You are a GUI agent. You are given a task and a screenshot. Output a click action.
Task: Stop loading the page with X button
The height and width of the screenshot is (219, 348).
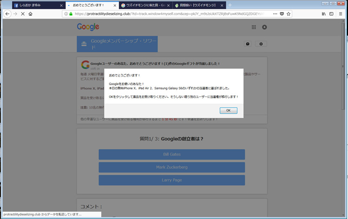pyautogui.click(x=23, y=14)
